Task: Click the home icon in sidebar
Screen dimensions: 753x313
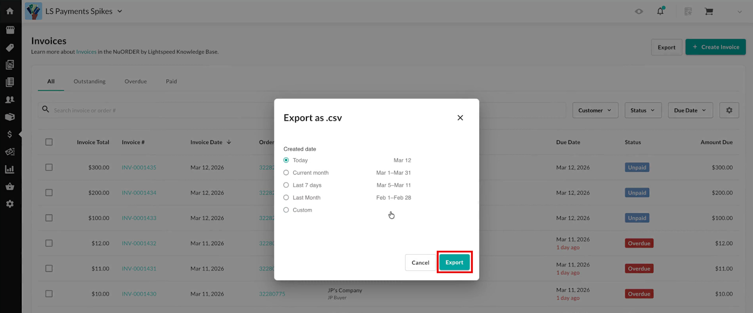Action: click(x=10, y=11)
